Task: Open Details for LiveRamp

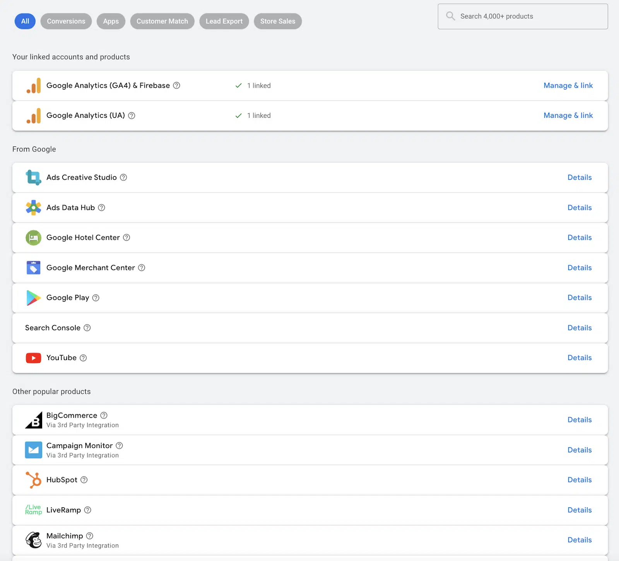Action: 580,510
